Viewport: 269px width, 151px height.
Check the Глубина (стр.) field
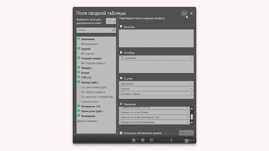[78, 101]
